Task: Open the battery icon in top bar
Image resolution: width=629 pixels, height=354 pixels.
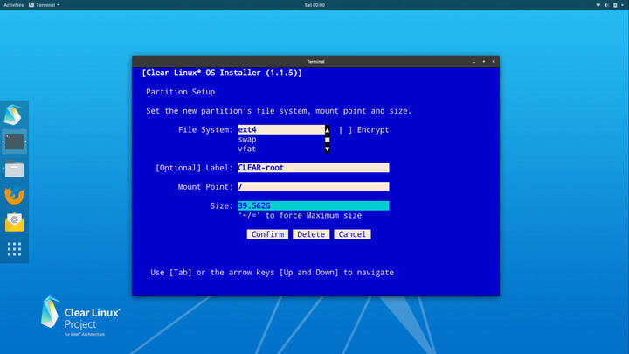Action: click(615, 5)
